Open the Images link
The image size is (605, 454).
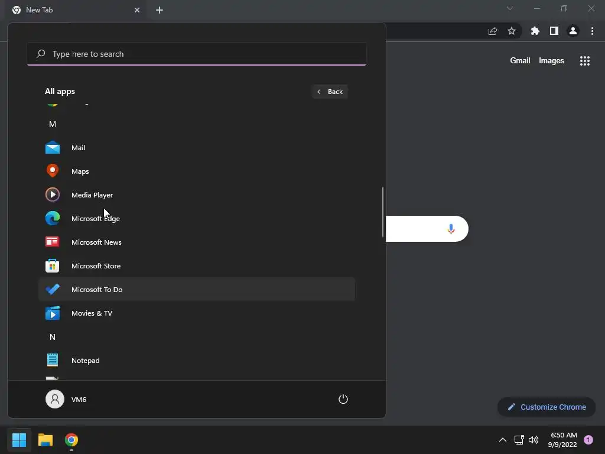pyautogui.click(x=551, y=61)
